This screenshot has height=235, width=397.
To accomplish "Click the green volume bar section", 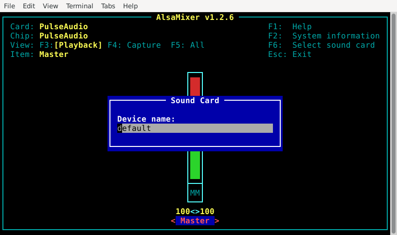I will pyautogui.click(x=195, y=165).
